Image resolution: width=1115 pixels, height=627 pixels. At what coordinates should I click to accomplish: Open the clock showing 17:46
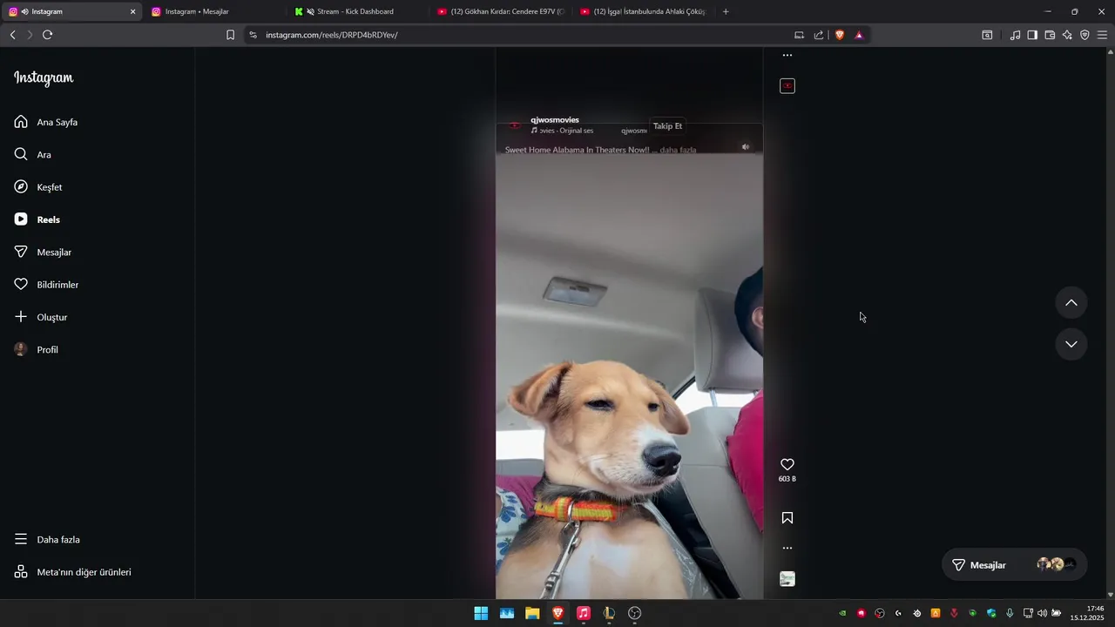[x=1087, y=613]
